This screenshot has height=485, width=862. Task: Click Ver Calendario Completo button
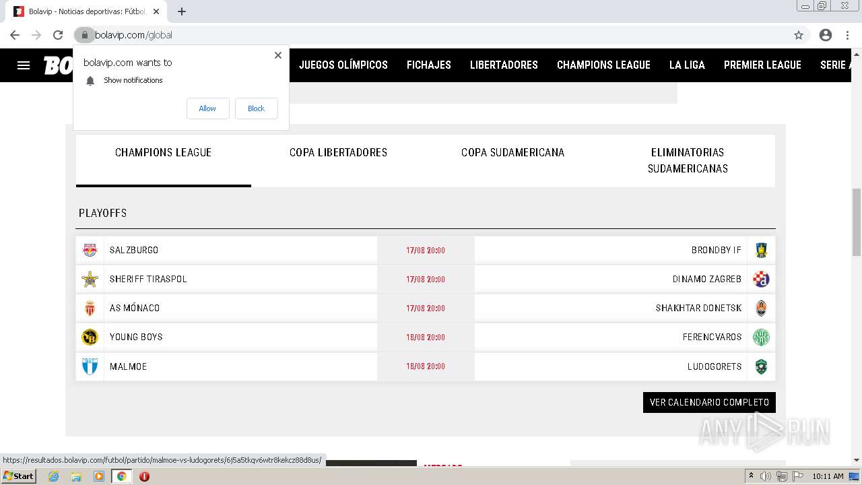click(709, 402)
